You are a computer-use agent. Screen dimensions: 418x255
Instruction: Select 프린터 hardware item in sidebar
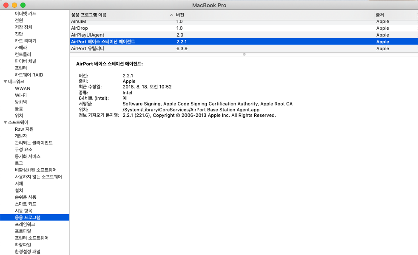21,68
